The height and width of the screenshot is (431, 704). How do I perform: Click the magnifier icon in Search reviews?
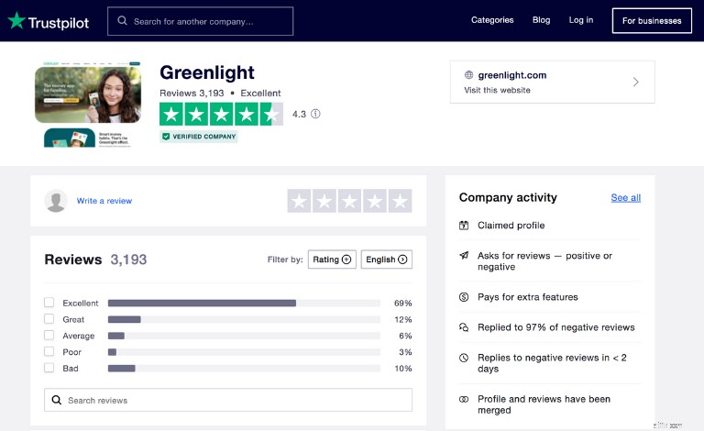point(56,400)
